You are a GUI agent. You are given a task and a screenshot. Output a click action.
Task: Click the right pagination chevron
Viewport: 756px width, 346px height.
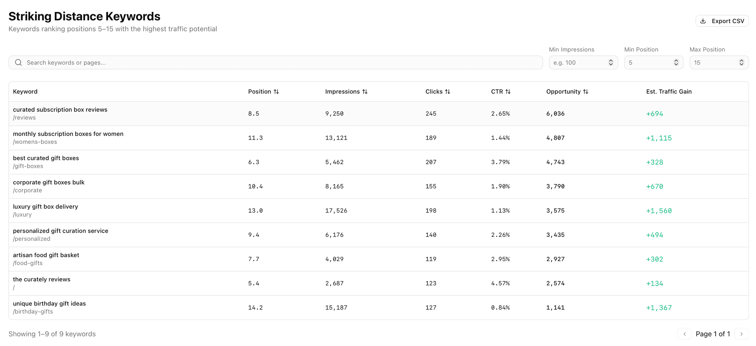point(741,334)
